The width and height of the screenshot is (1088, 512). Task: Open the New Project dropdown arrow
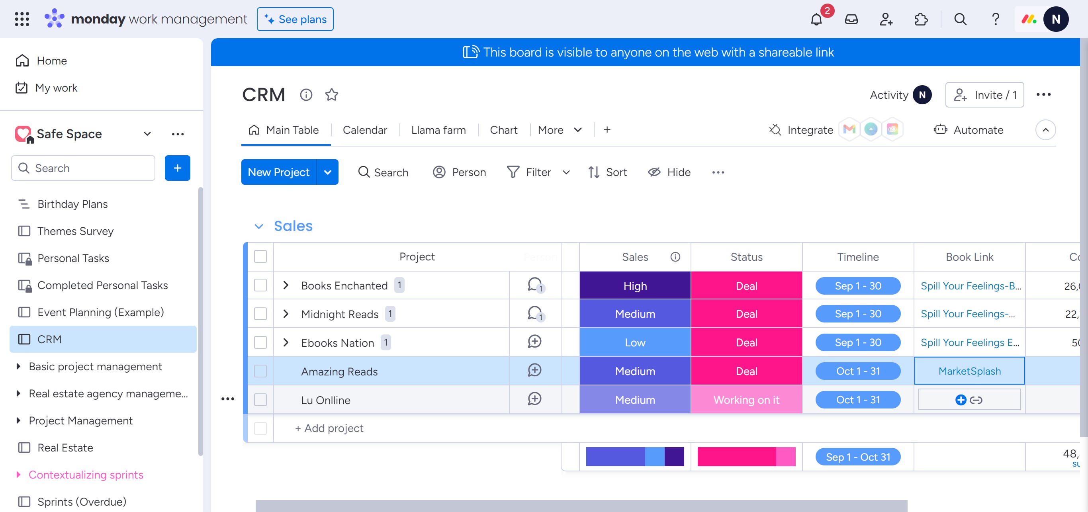[327, 172]
